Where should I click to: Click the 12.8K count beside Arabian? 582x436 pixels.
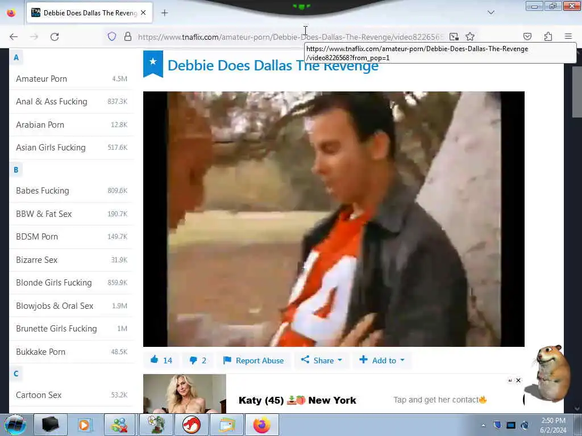click(x=119, y=125)
